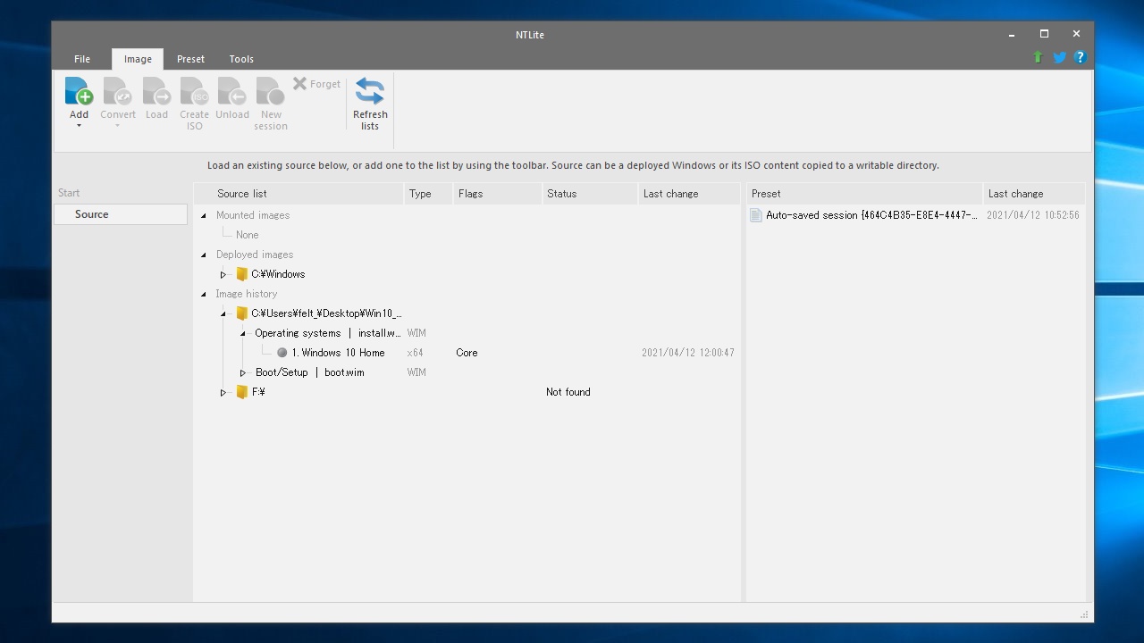Open the Tools tab
Screen dimensions: 1144x643
tap(241, 59)
